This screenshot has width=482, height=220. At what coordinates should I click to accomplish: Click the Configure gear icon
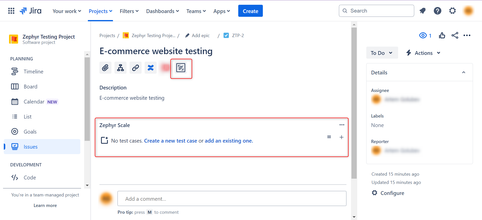(x=375, y=193)
